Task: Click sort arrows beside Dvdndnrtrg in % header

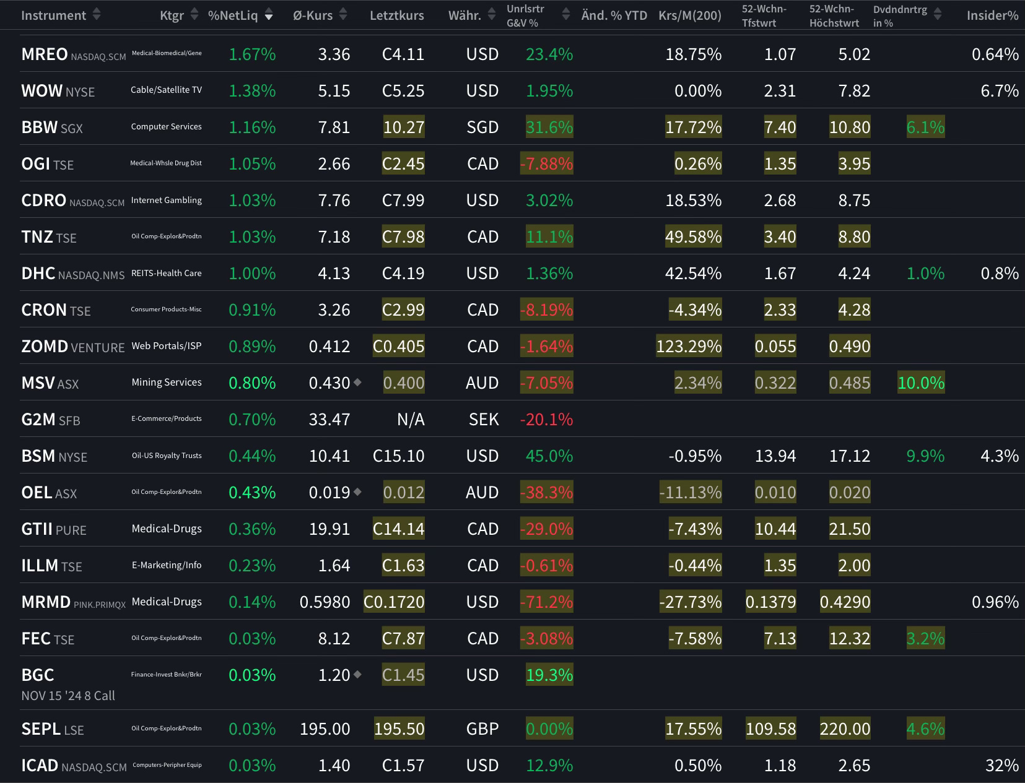Action: click(x=937, y=15)
